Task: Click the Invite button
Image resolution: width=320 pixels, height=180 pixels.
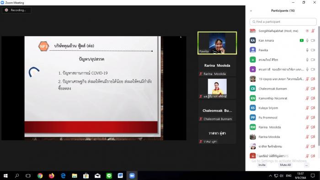Action: tap(262, 165)
